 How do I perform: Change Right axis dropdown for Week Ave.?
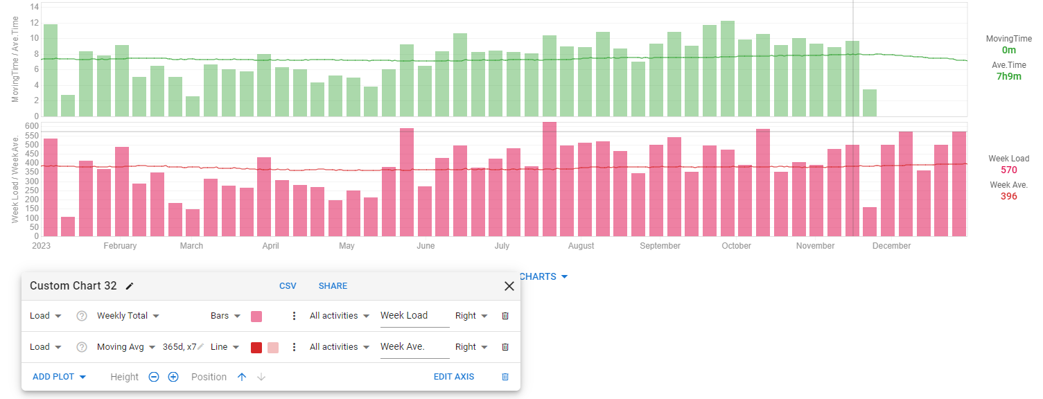(471, 347)
